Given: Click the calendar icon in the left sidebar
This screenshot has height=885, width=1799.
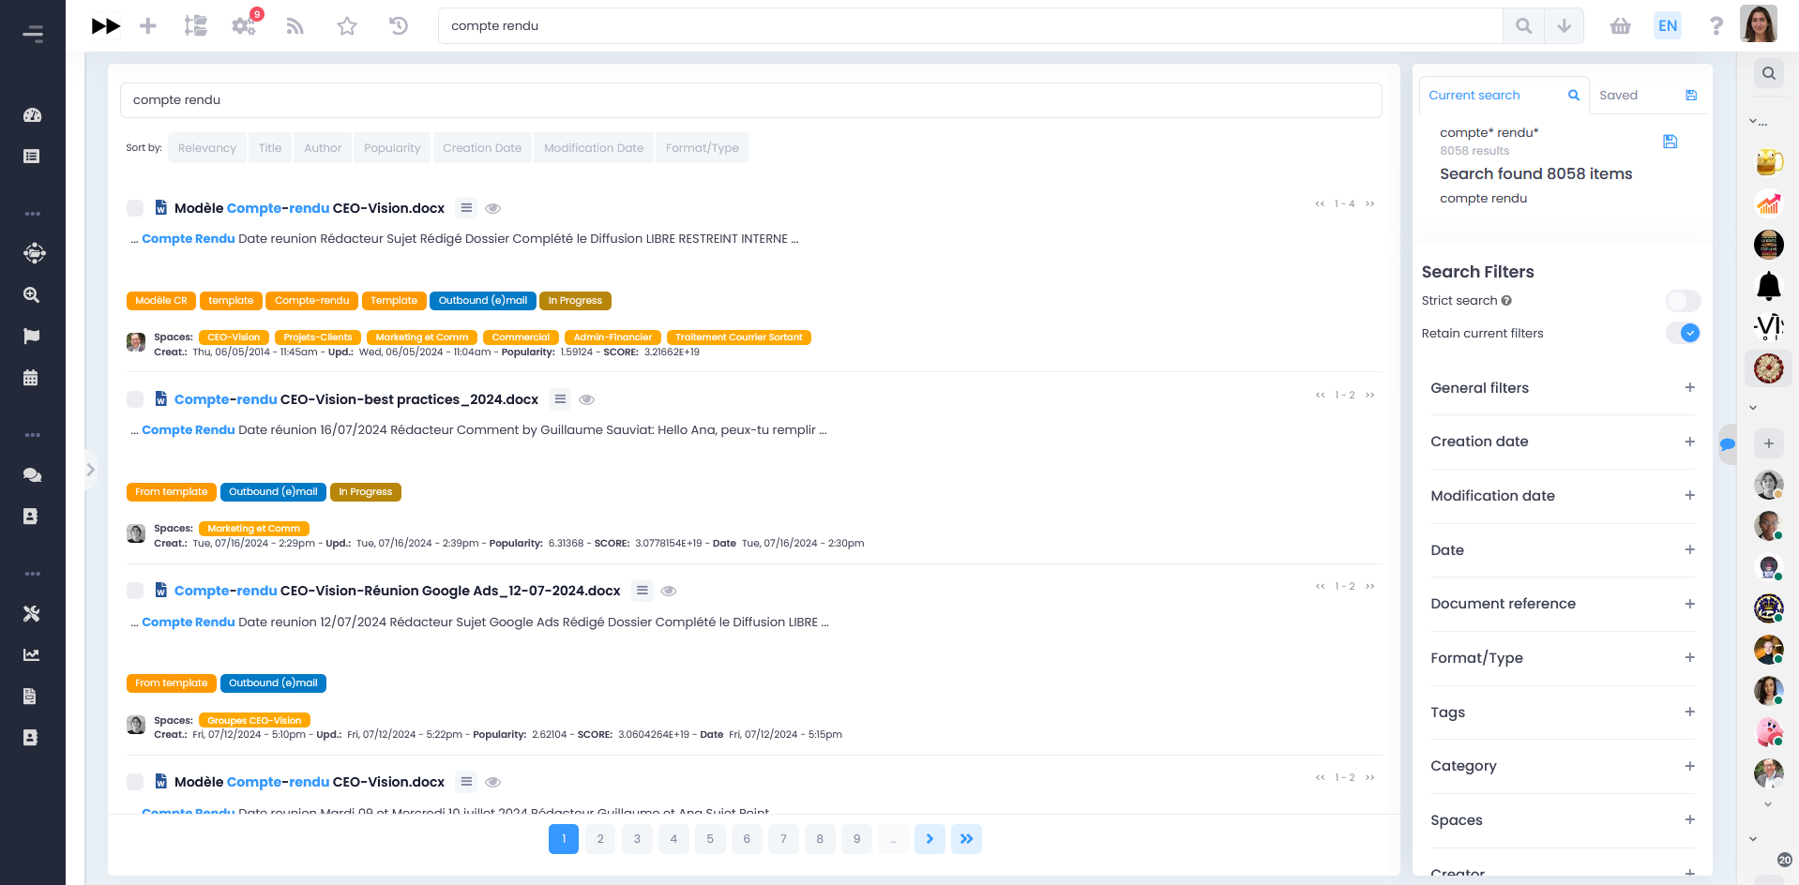Looking at the screenshot, I should click(32, 377).
